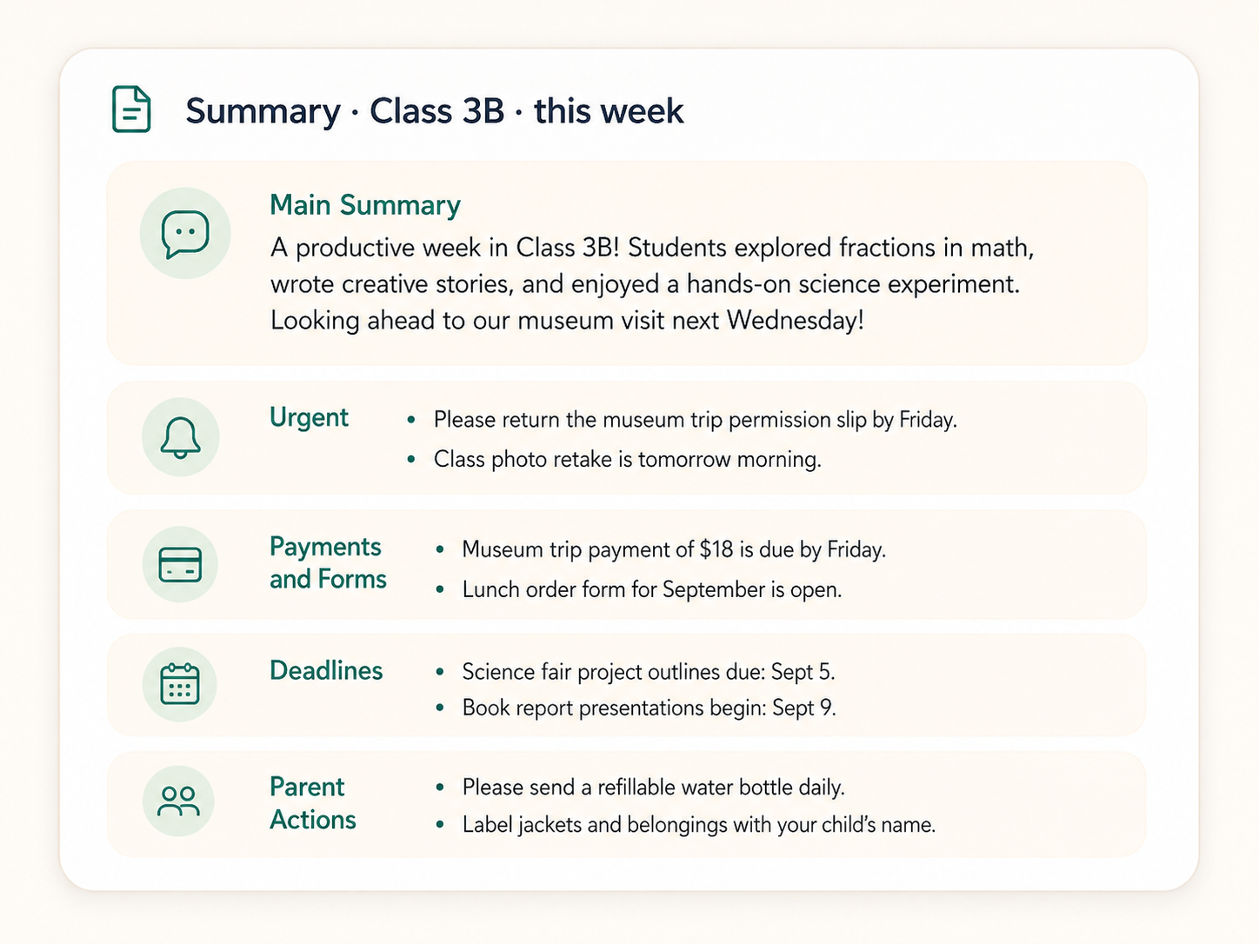Viewport: 1259px width, 944px height.
Task: Click the Museum trip payment of $18 item
Action: point(674,549)
